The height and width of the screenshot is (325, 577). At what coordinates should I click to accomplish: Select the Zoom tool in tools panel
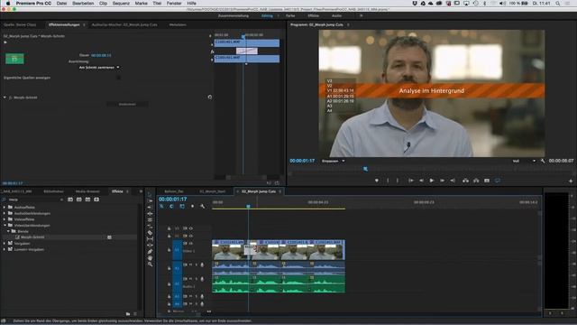point(150,265)
